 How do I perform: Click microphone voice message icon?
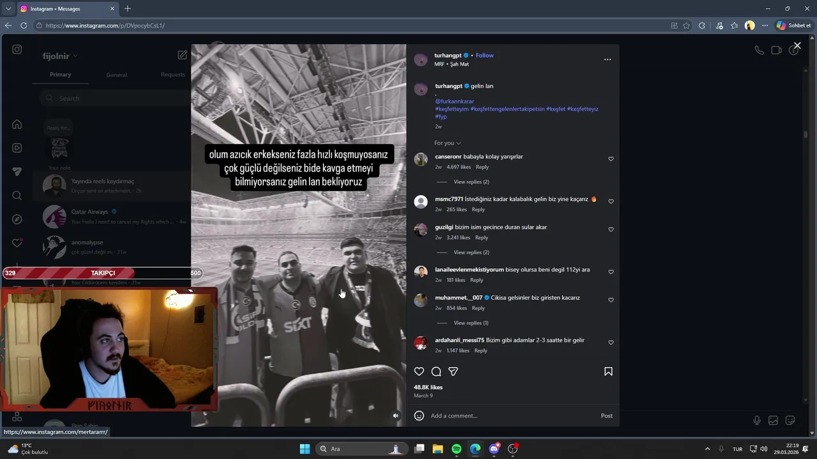[756, 420]
